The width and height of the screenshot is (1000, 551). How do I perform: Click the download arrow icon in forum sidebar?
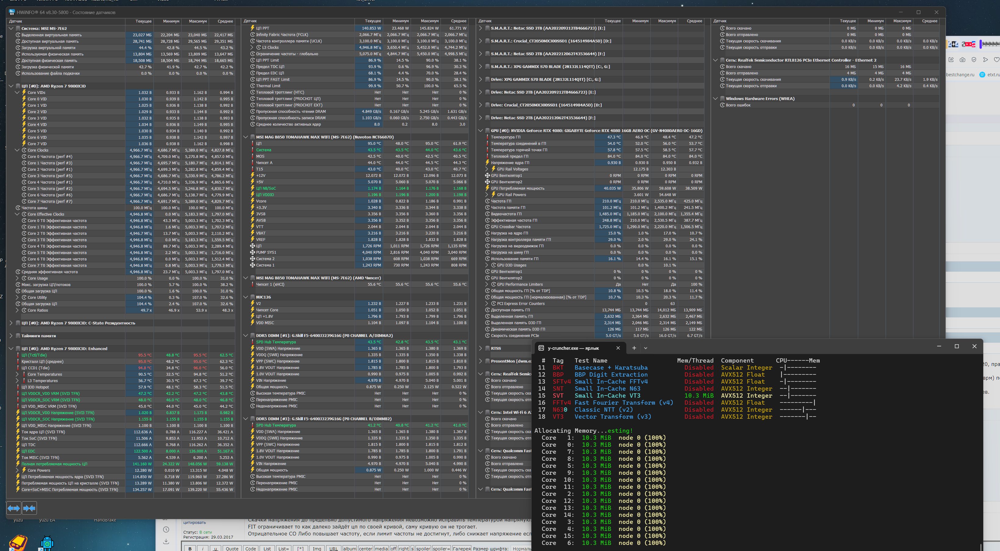(166, 541)
